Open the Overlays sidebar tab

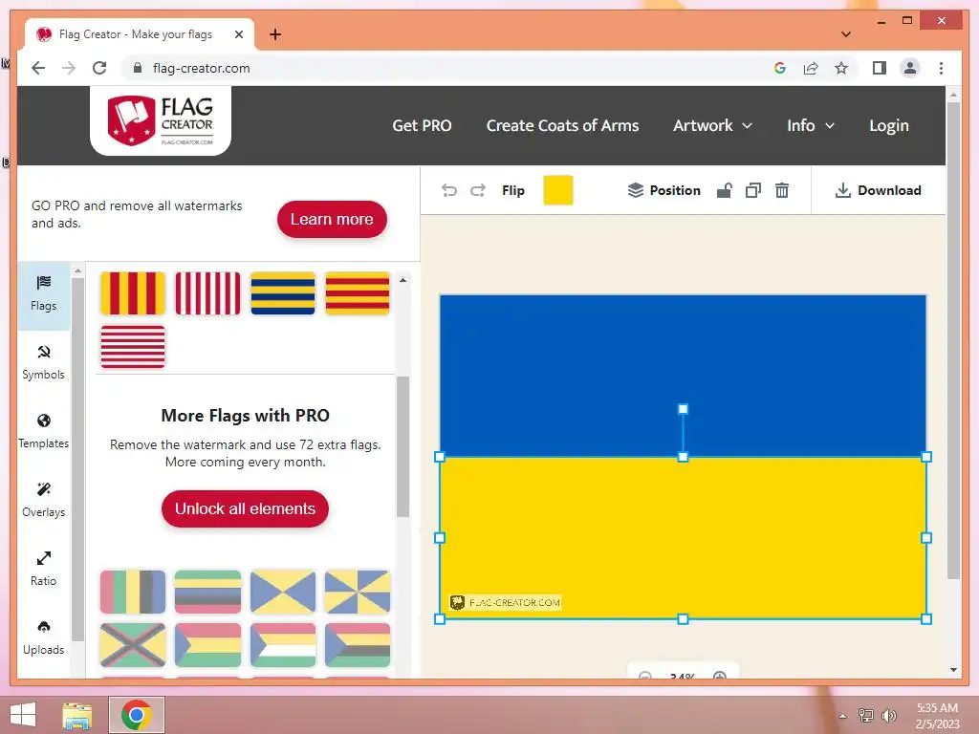[44, 500]
